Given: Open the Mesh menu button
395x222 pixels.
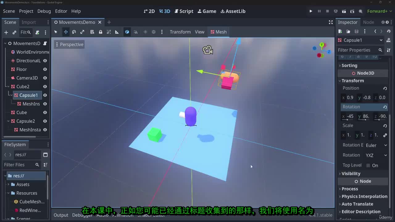Looking at the screenshot, I should pyautogui.click(x=218, y=32).
